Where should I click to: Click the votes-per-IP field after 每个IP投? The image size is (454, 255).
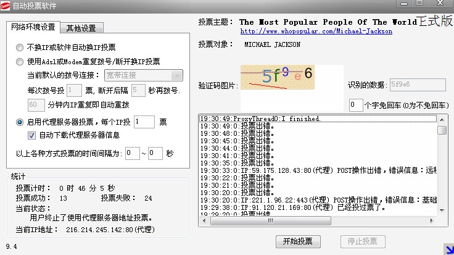point(144,122)
